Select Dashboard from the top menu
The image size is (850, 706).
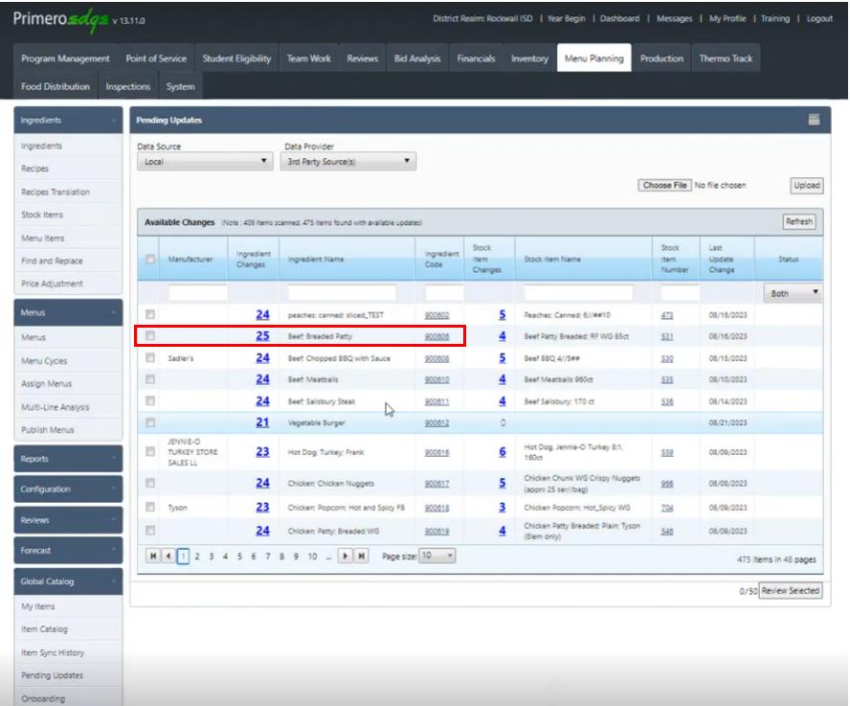tap(619, 17)
